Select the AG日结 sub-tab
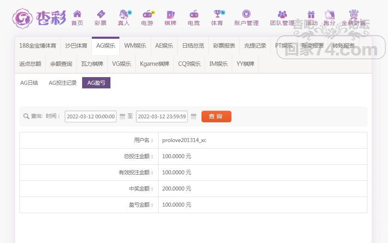 coord(29,83)
